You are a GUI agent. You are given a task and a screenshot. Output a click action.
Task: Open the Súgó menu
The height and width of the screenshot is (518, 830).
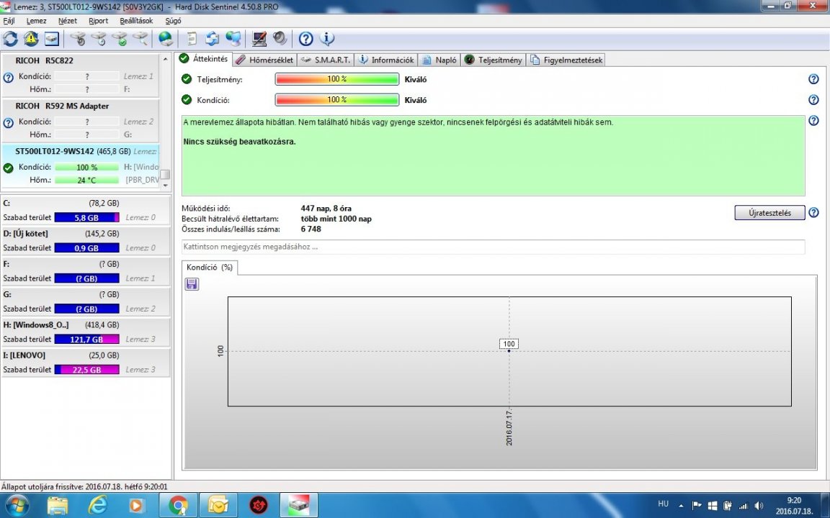[173, 21]
